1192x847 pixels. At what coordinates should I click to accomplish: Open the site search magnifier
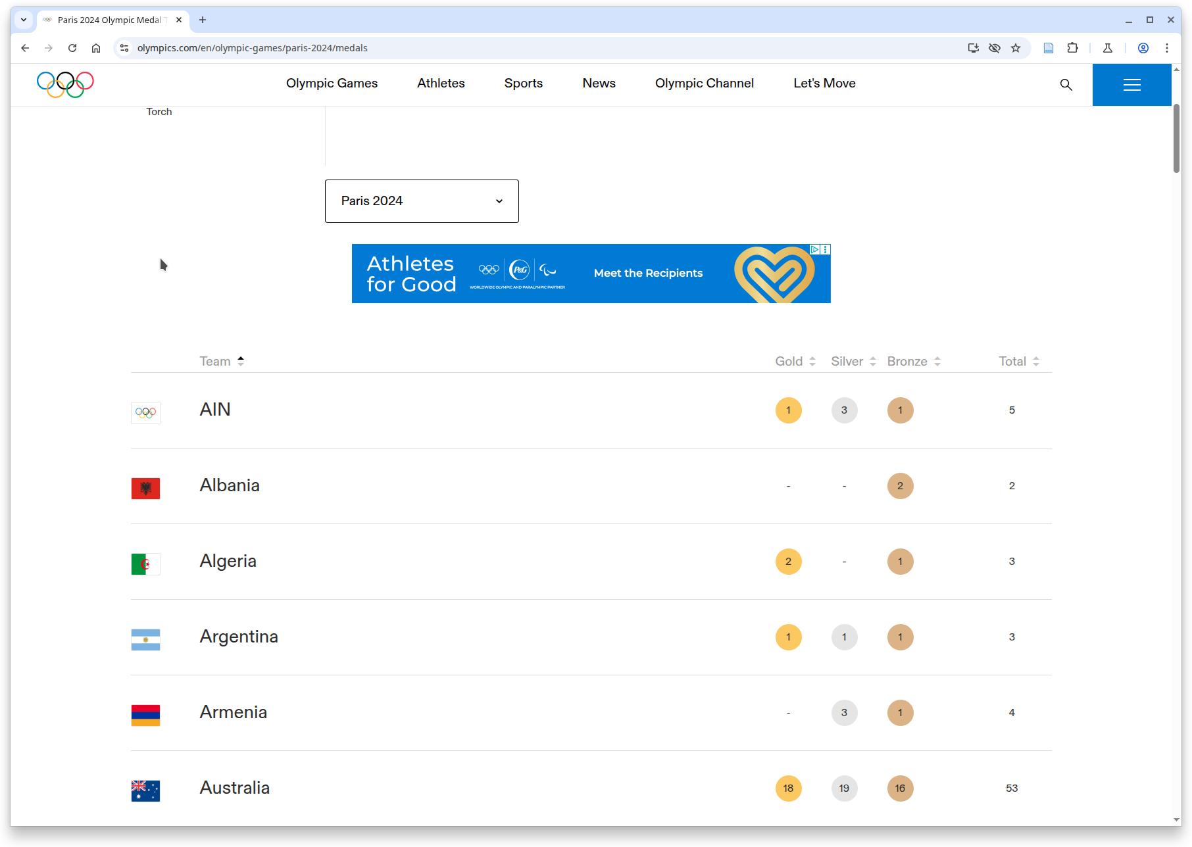pos(1066,85)
